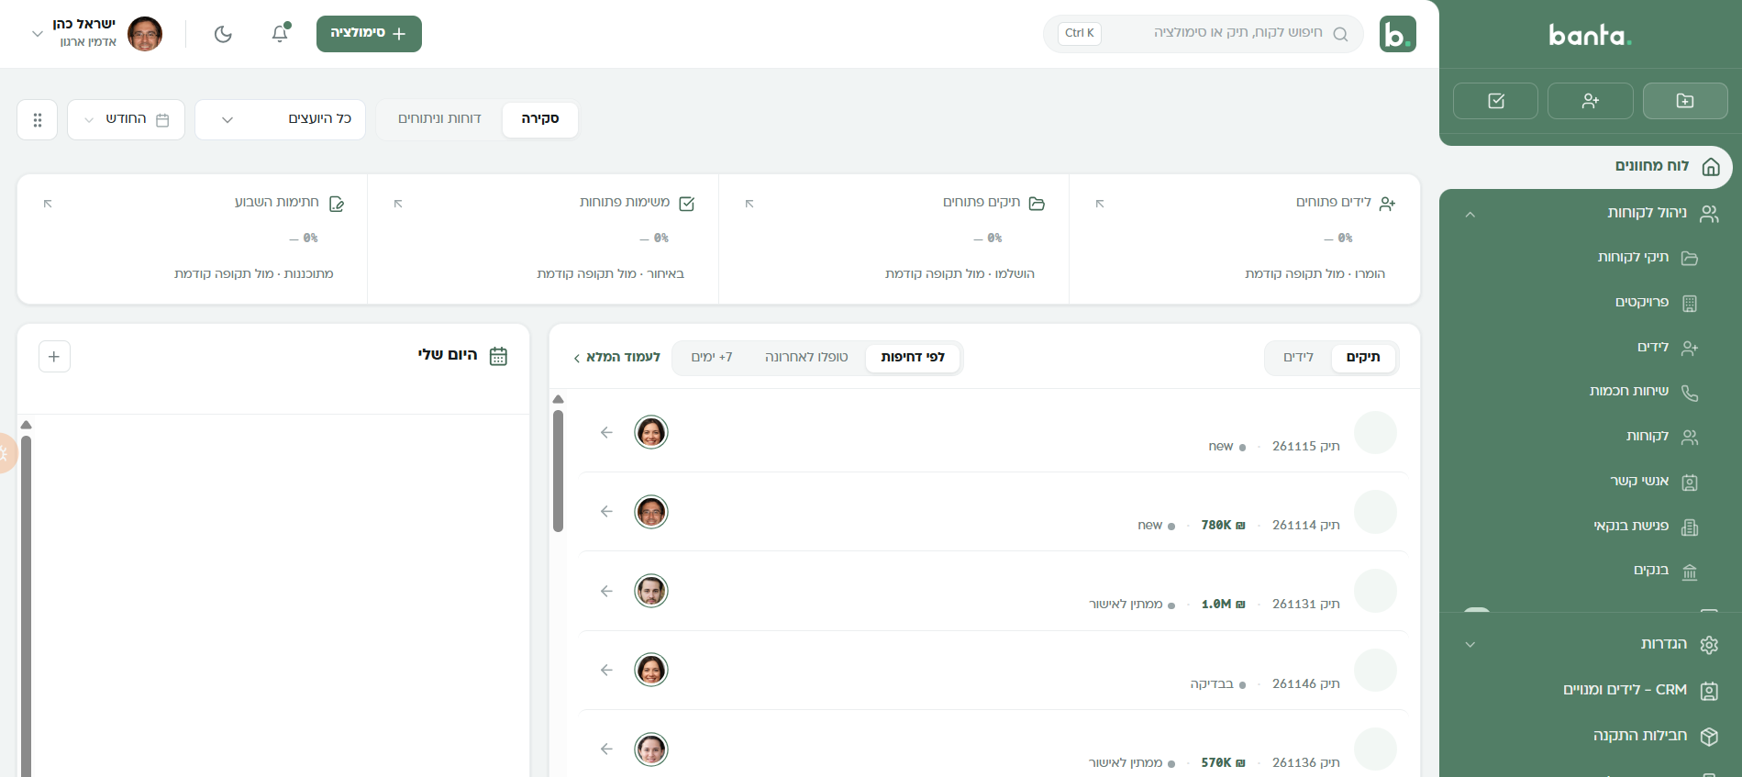Image resolution: width=1742 pixels, height=777 pixels.
Task: Switch to the דוחות וניתוחים tab
Action: click(x=439, y=119)
